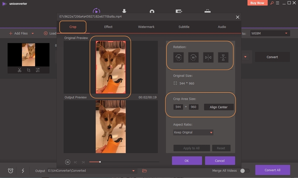Open effect adjustments icon under thumbnail

(38, 70)
